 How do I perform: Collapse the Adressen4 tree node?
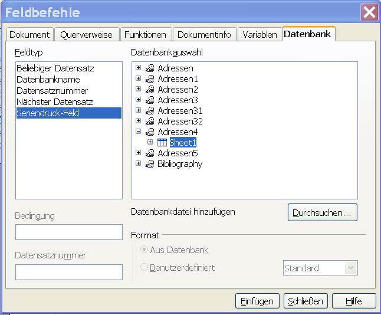pyautogui.click(x=139, y=132)
